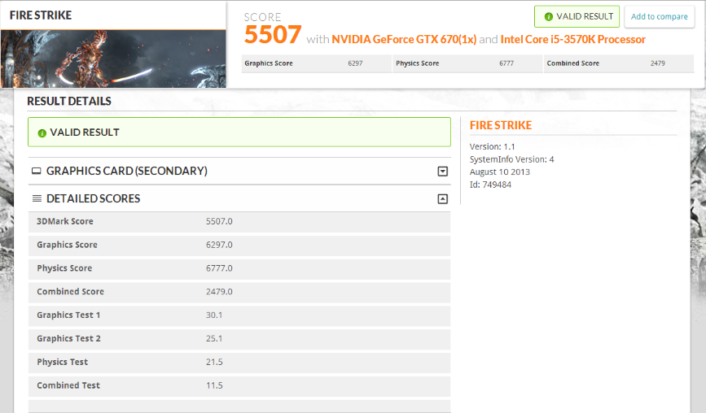This screenshot has height=413, width=706.
Task: Click the Graphics Test 2 row
Action: (x=239, y=339)
